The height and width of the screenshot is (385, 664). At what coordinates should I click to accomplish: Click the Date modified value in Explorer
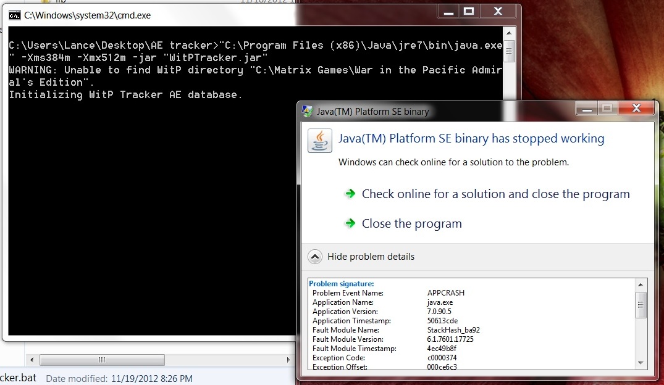coord(151,379)
